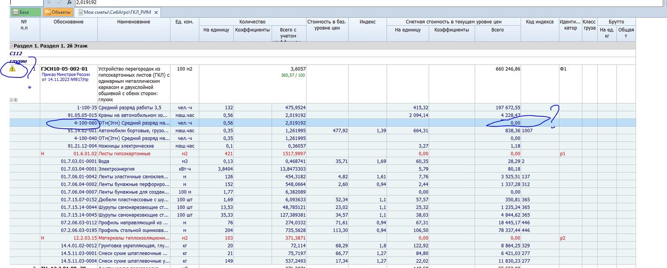Image resolution: width=667 pixels, height=268 pixels.
Task: Select resource code 4-100-060 cell
Action: (x=85, y=123)
